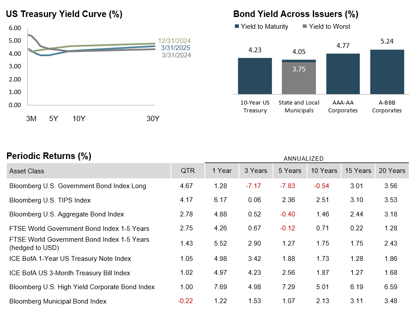Click Bloomberg U.S. High Yield Corporate row
The height and width of the screenshot is (314, 415).
pyautogui.click(x=82, y=287)
